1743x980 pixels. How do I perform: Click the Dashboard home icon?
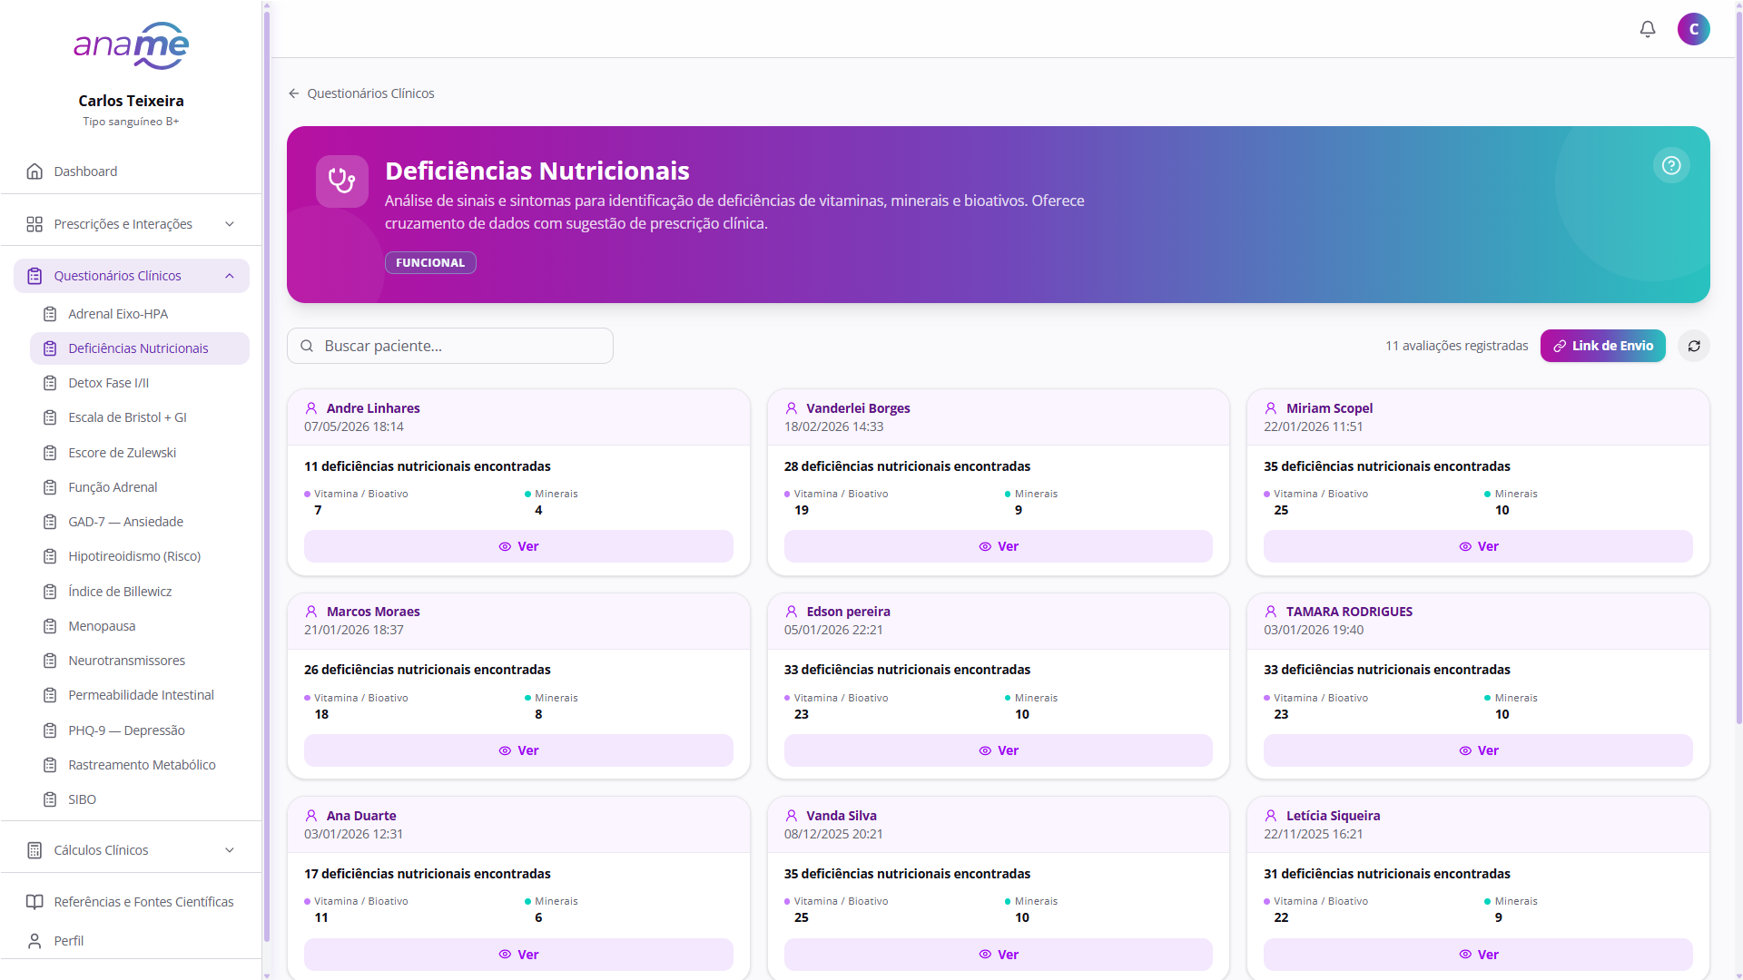click(x=34, y=171)
